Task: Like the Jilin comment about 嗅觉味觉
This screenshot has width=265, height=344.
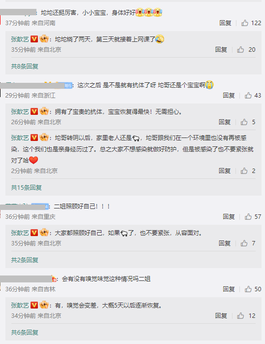Action: click(248, 289)
